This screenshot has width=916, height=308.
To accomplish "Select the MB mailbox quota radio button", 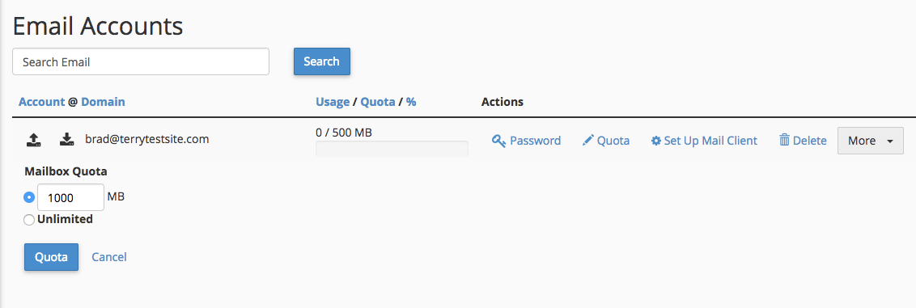I will click(x=28, y=198).
